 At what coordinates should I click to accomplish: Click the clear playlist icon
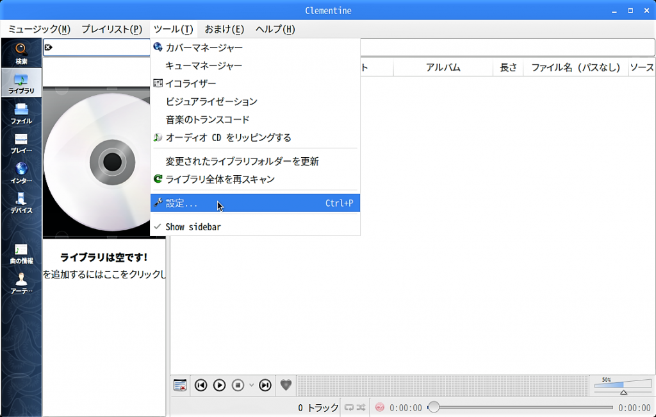click(180, 385)
